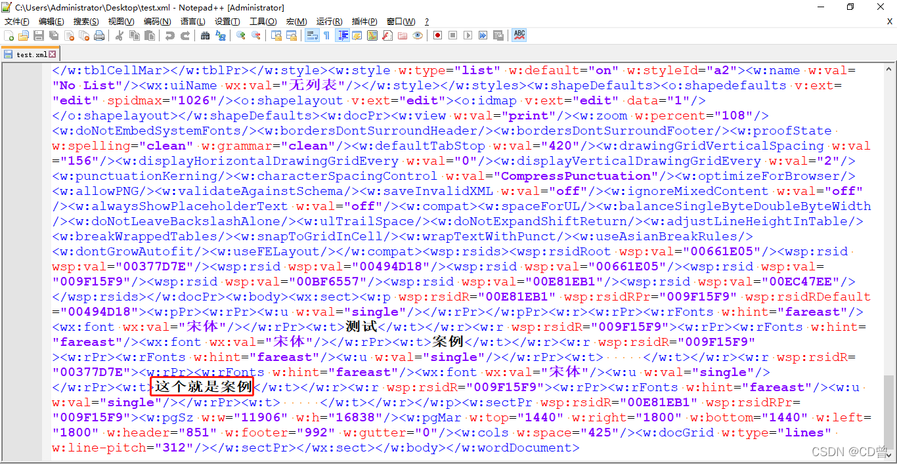Open the 文件(F) menu

[x=17, y=22]
